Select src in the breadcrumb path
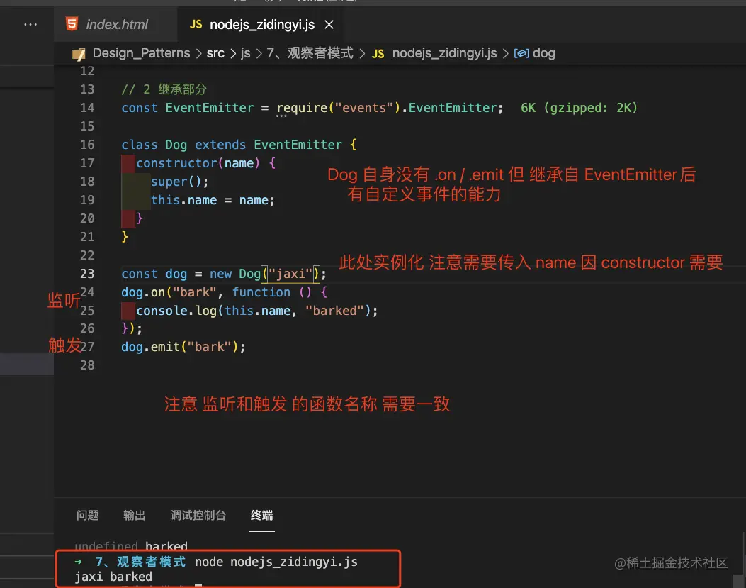746x588 pixels. pos(215,53)
